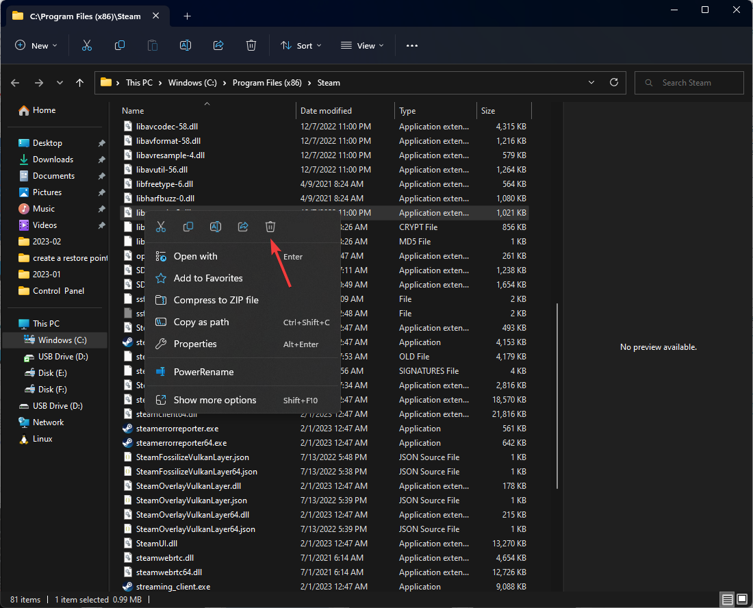This screenshot has height=608, width=753.
Task: Choose Add to Favorites
Action: 242,278
